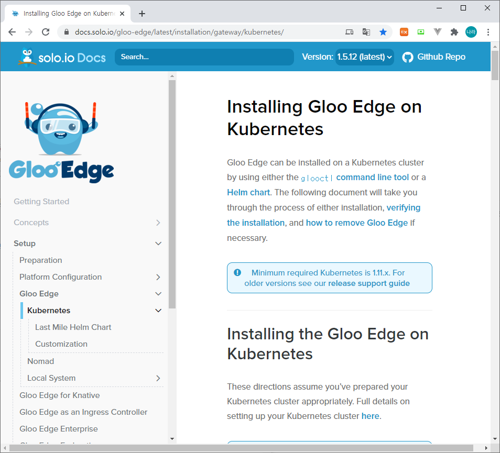Click the sidebar vertical scrollbar thumb
This screenshot has width=500, height=453.
coord(172,194)
